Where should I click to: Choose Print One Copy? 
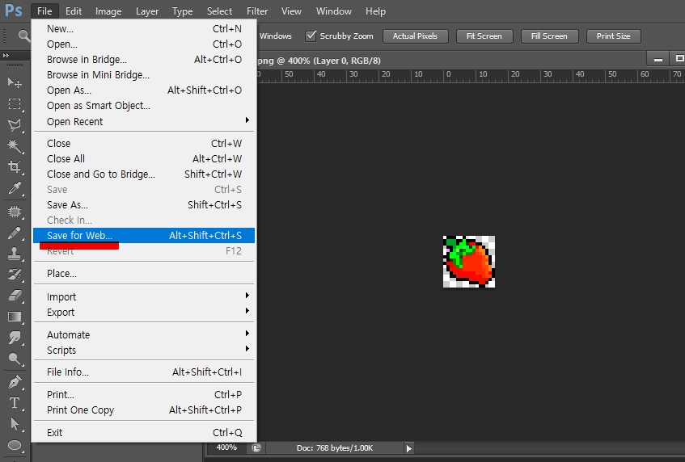(143, 410)
